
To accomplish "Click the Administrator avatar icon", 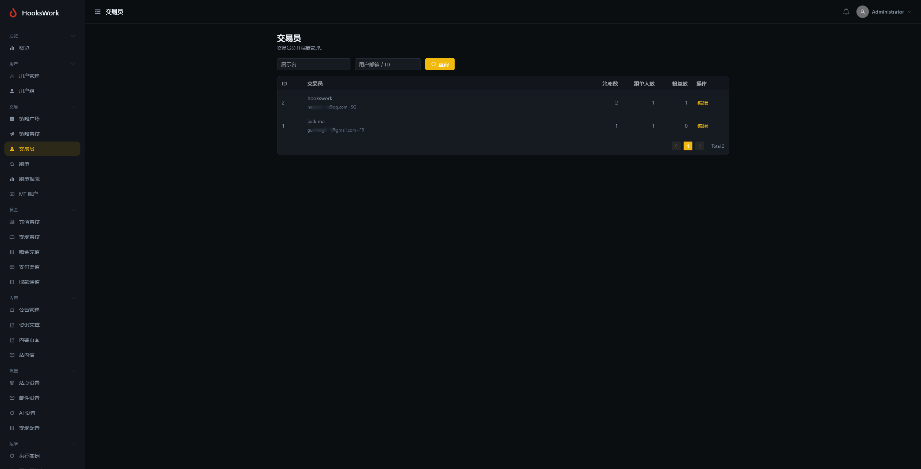I will tap(863, 12).
